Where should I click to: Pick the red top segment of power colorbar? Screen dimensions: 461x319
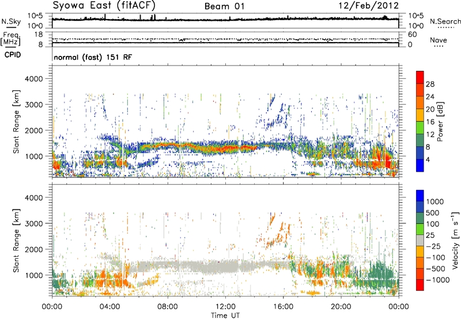[420, 78]
